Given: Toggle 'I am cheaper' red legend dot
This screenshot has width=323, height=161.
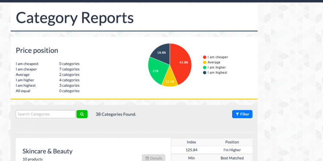Looking at the screenshot, I should coord(205,57).
